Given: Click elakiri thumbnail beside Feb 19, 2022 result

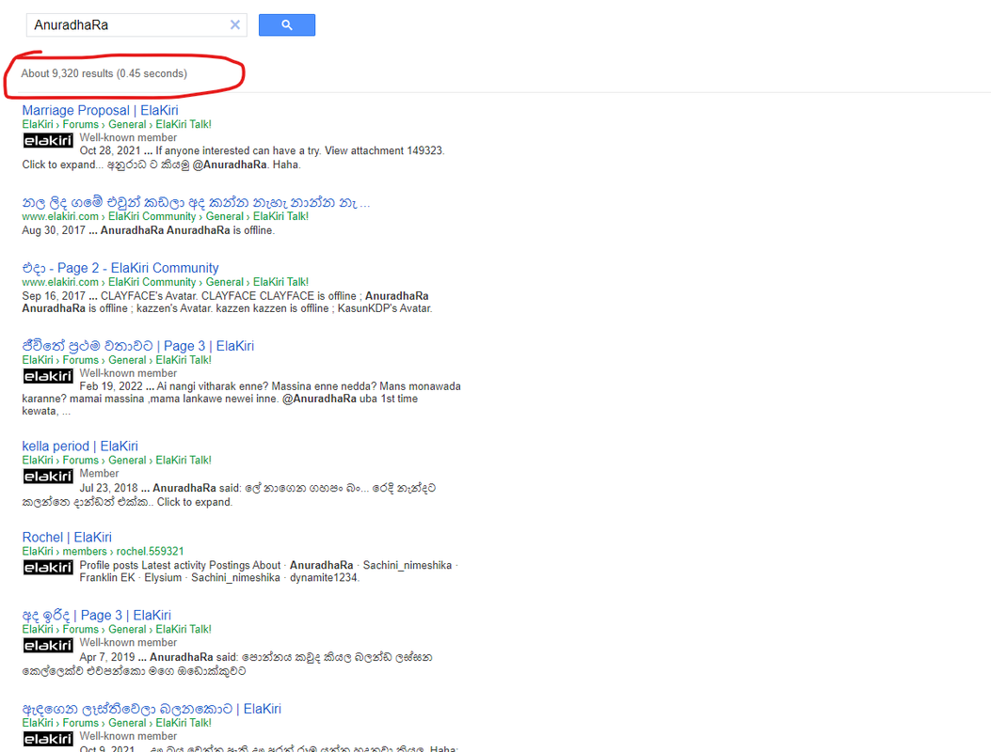Looking at the screenshot, I should pos(48,376).
